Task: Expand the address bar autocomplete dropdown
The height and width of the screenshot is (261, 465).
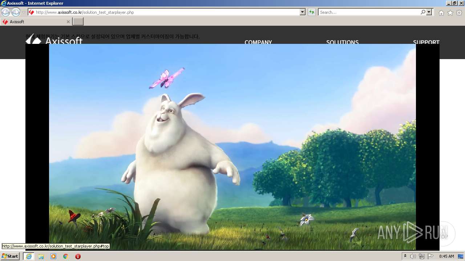Action: click(x=303, y=12)
